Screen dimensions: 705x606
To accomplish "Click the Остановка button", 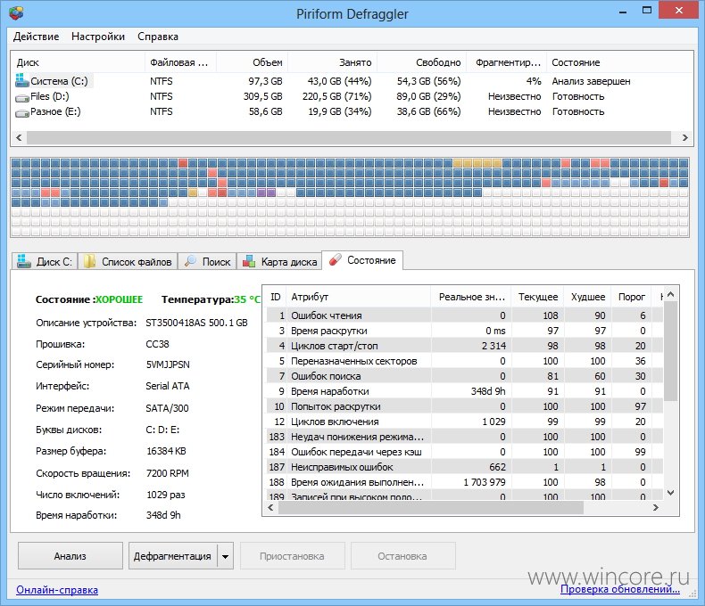I will pyautogui.click(x=402, y=556).
